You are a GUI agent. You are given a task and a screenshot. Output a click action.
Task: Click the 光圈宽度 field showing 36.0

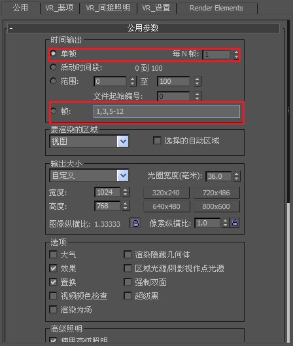218,176
